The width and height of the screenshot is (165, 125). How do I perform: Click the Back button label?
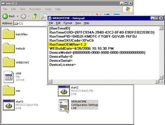[12, 16]
